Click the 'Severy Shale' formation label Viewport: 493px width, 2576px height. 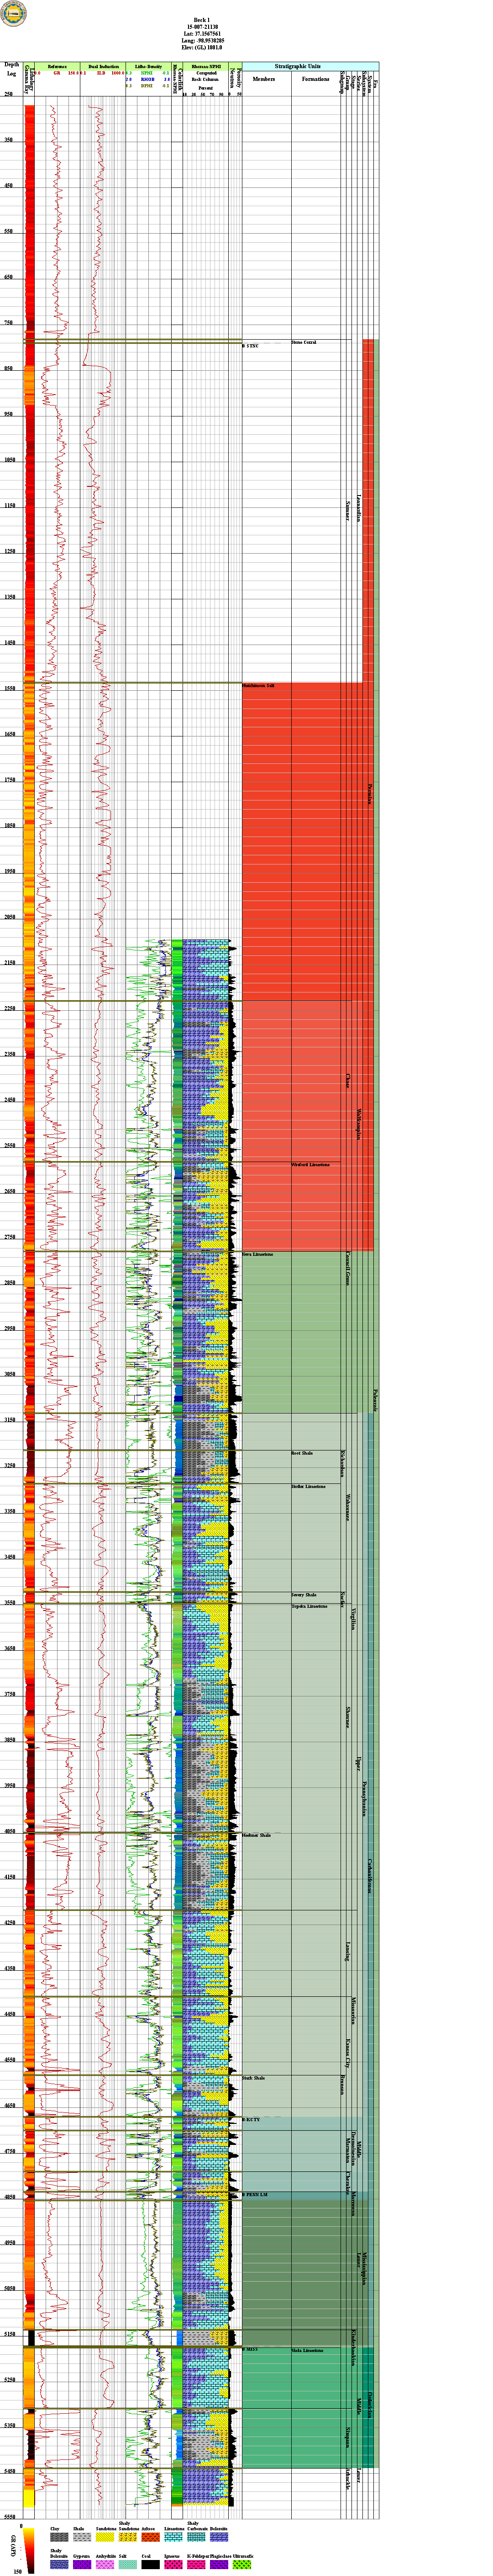pyautogui.click(x=304, y=1595)
